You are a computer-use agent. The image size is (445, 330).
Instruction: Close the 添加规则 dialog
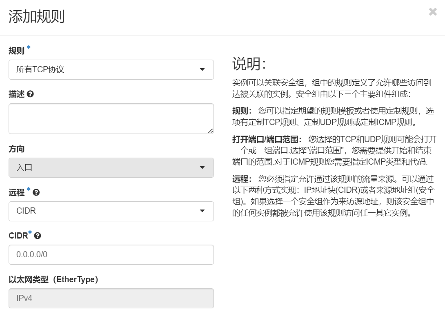(433, 12)
